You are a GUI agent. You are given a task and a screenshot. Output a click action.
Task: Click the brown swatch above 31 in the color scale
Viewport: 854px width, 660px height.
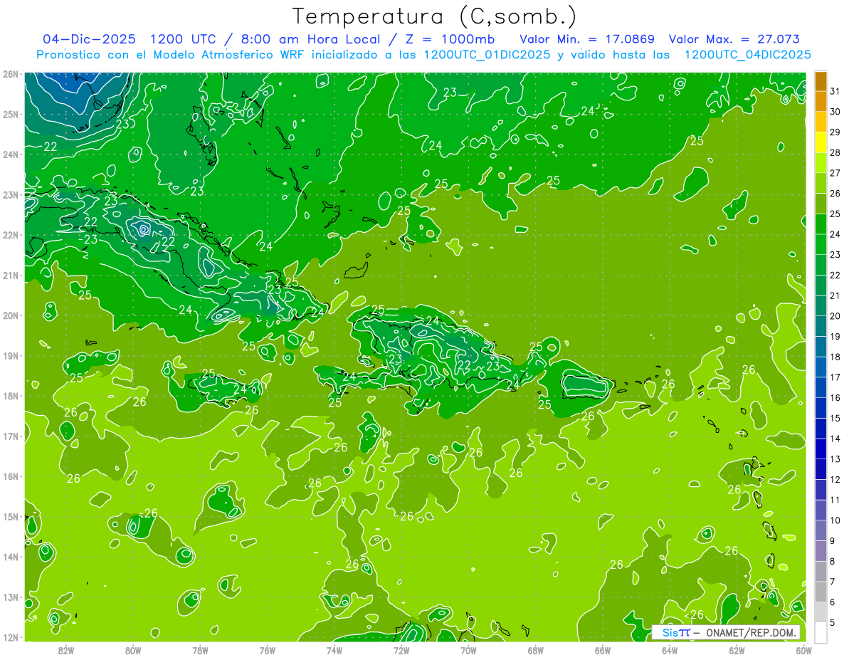tap(821, 81)
